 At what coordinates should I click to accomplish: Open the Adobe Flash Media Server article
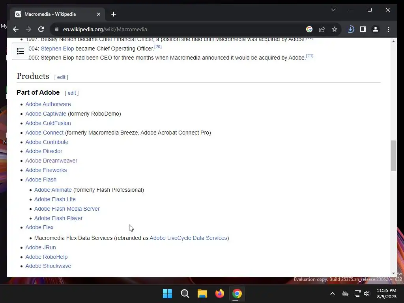tap(67, 209)
